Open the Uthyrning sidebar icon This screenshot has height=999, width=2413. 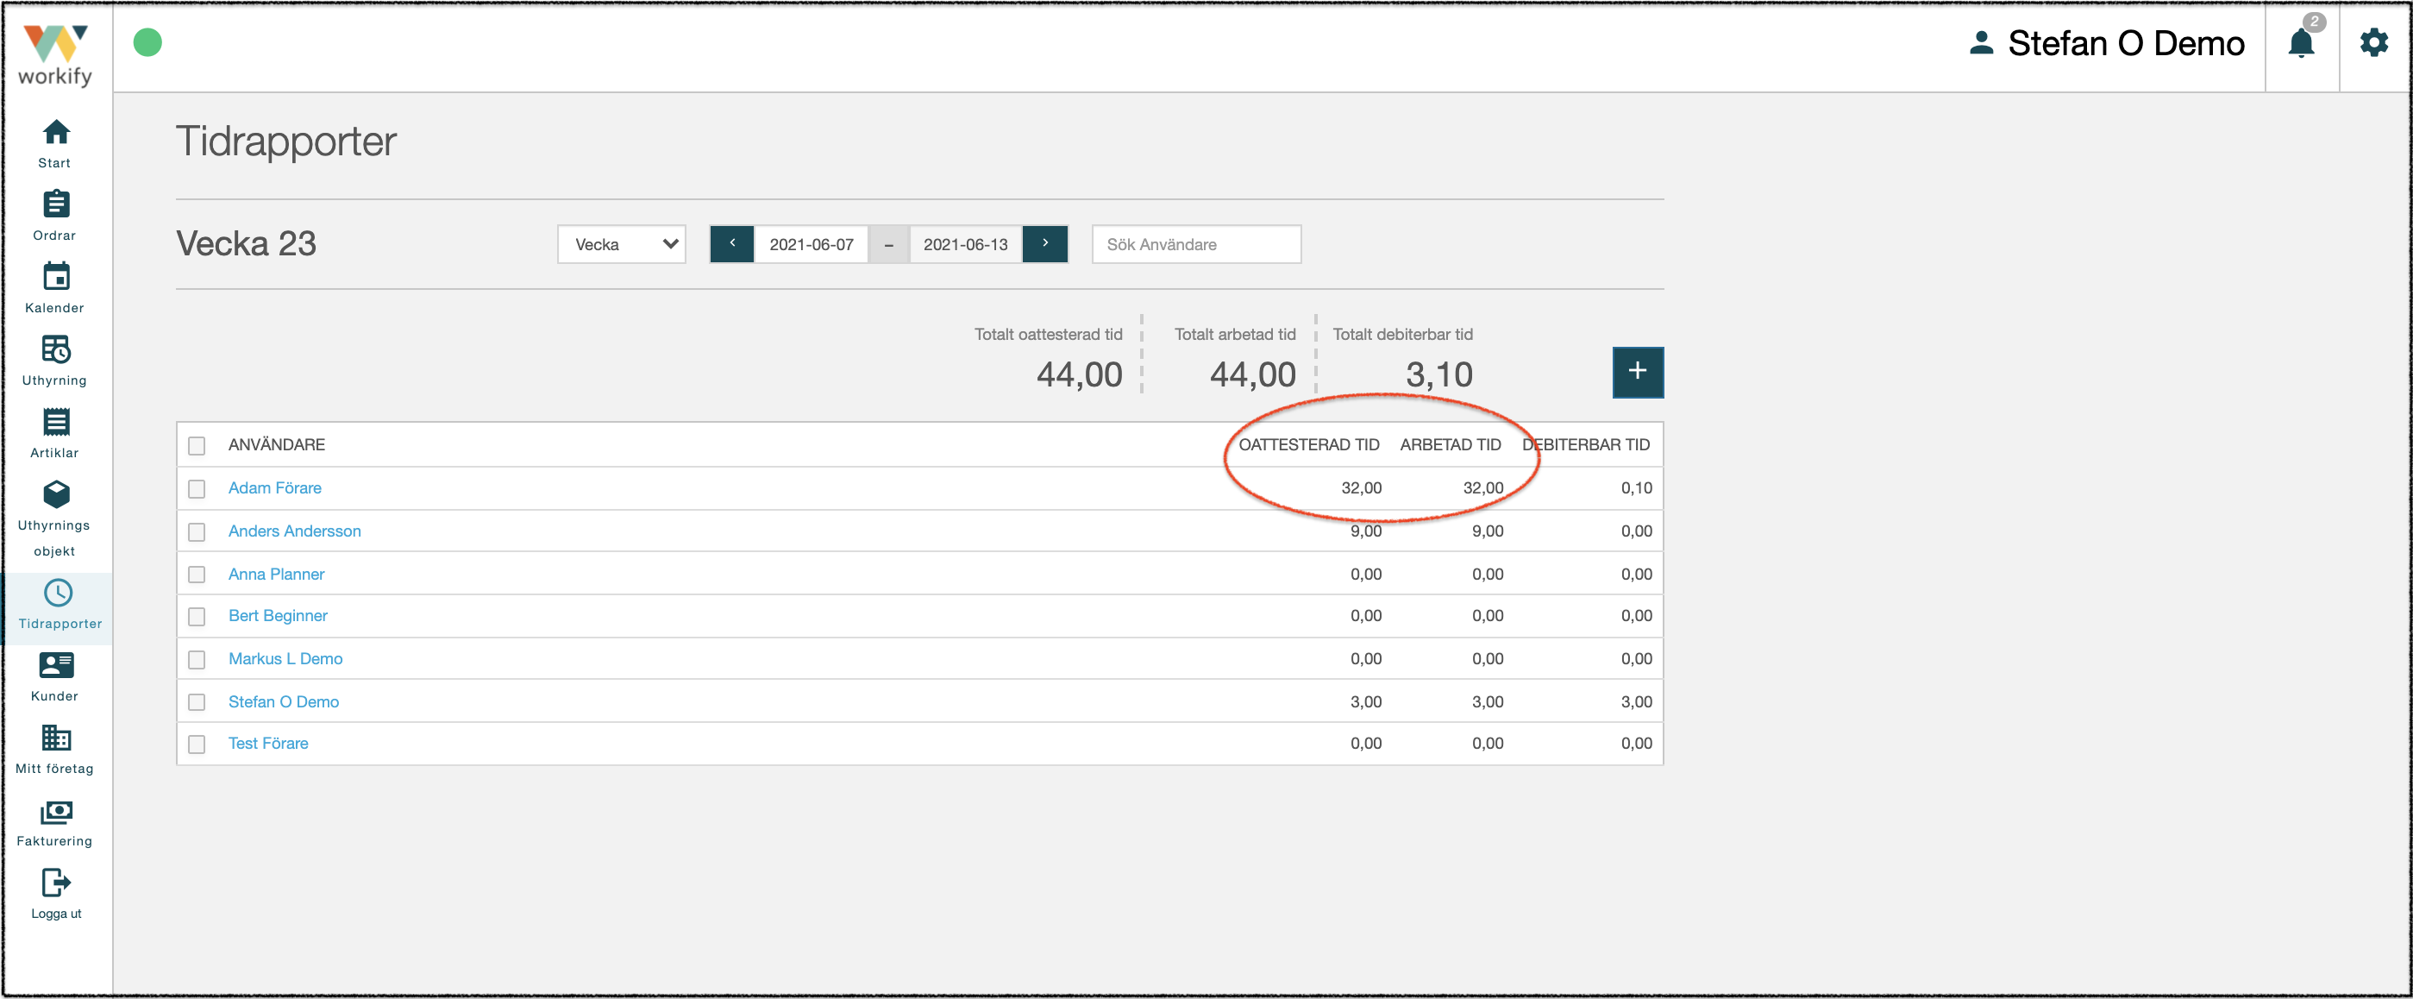[55, 349]
